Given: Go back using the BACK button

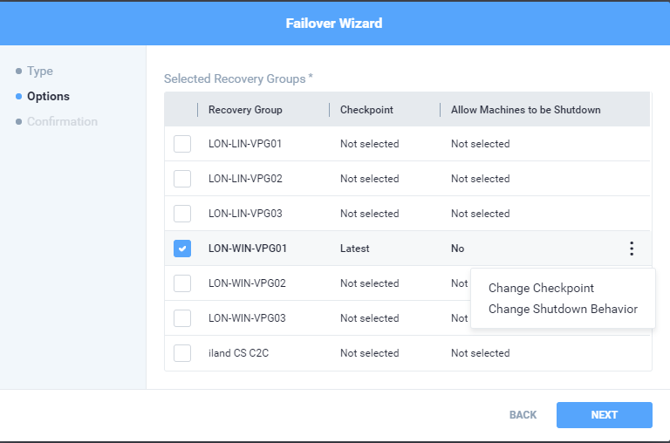Looking at the screenshot, I should (x=523, y=415).
